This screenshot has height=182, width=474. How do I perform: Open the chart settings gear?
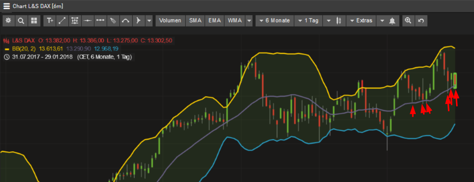(8, 21)
